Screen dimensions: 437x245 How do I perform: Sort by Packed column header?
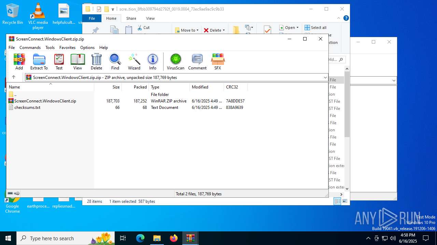[135, 87]
